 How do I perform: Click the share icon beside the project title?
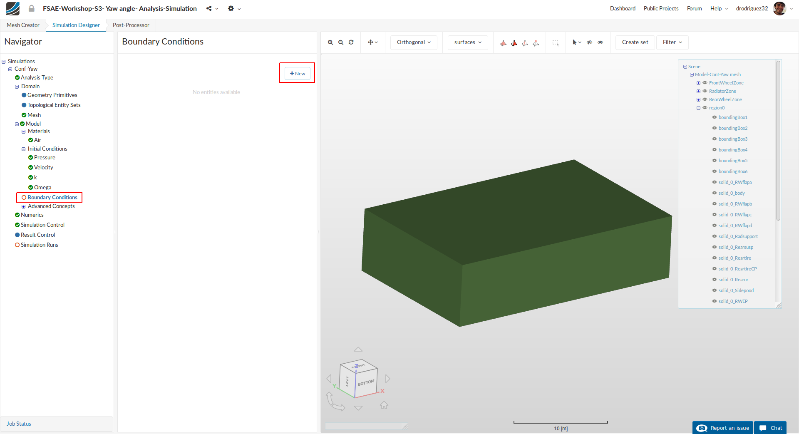point(209,9)
